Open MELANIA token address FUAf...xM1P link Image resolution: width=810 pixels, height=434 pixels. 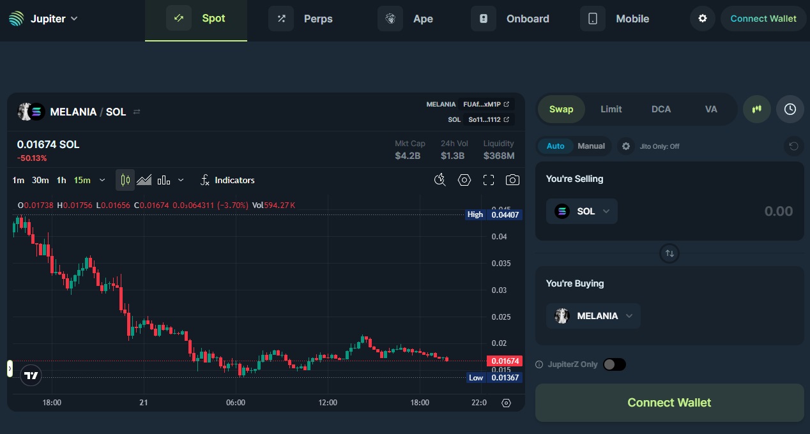click(x=486, y=104)
